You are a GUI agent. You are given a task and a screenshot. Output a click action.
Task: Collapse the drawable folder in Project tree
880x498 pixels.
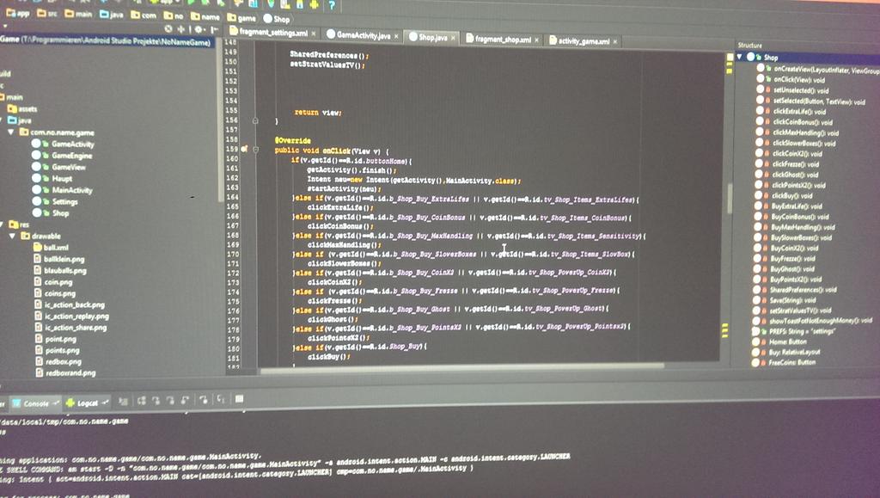pos(11,236)
